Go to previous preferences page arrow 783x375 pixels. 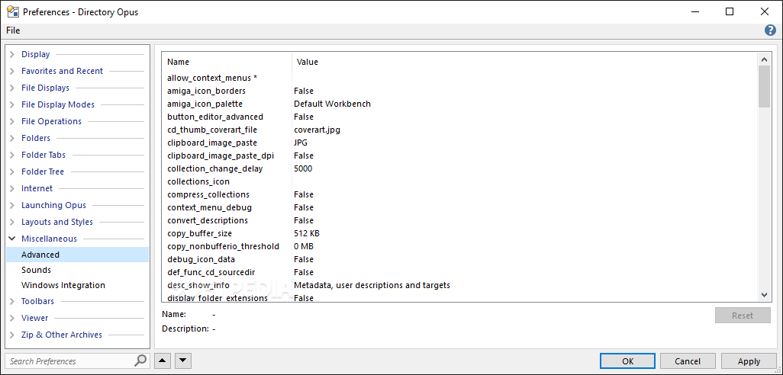tap(162, 360)
